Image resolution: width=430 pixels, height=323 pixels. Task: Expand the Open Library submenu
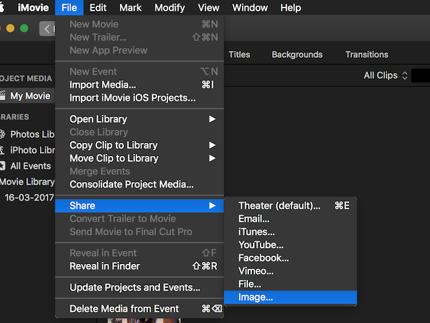click(139, 120)
